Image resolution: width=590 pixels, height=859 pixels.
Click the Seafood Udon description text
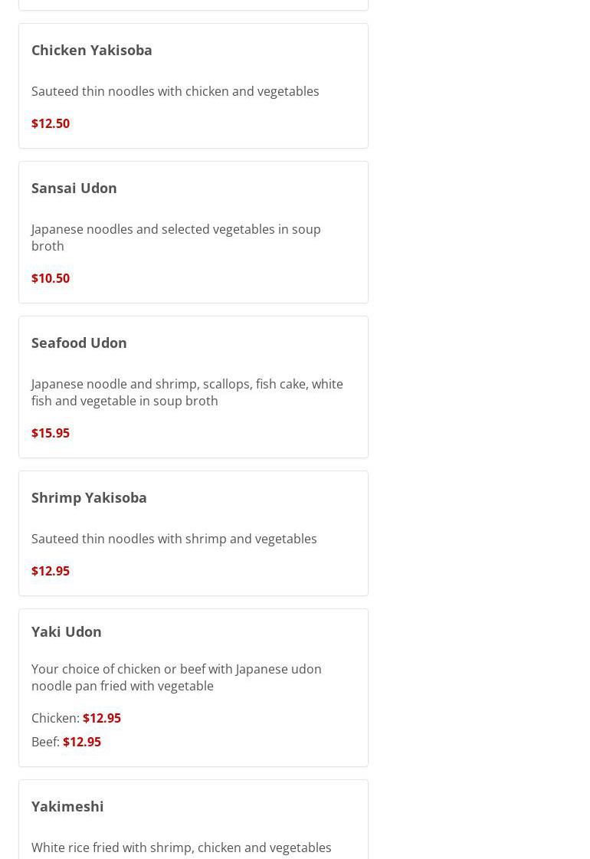[x=187, y=392]
